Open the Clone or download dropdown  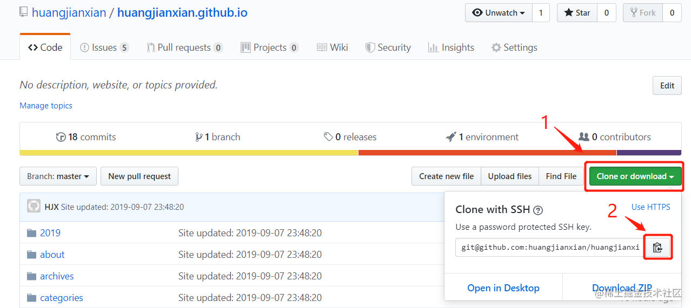pos(635,176)
